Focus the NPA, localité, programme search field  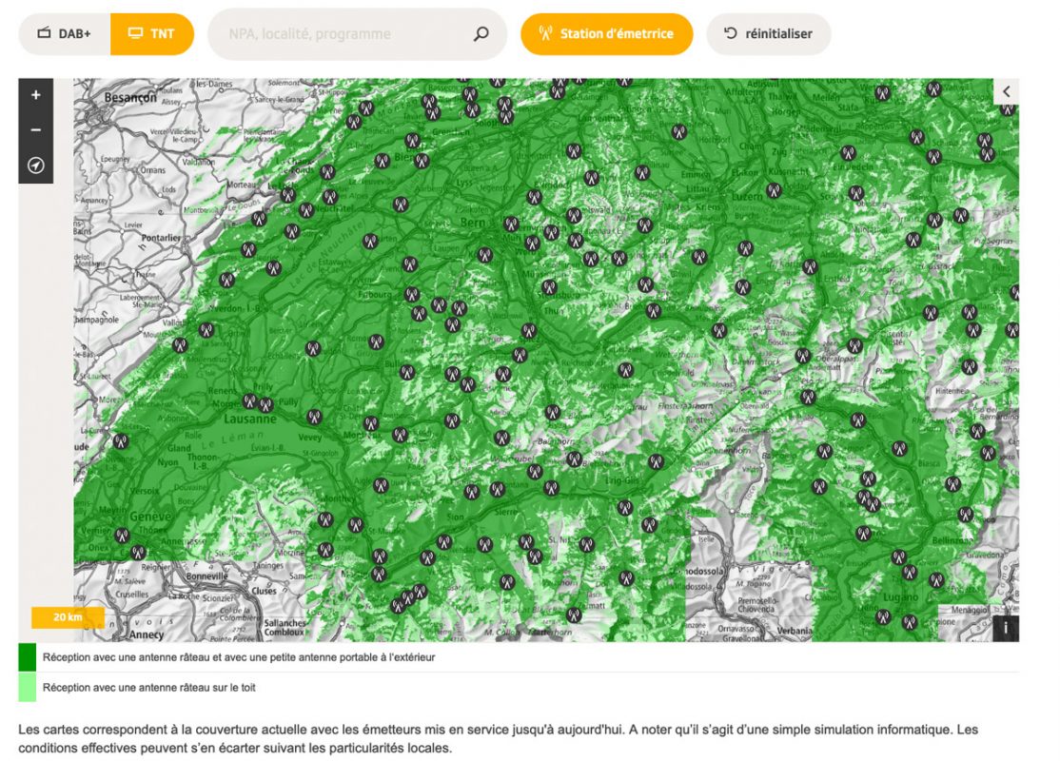tap(357, 34)
